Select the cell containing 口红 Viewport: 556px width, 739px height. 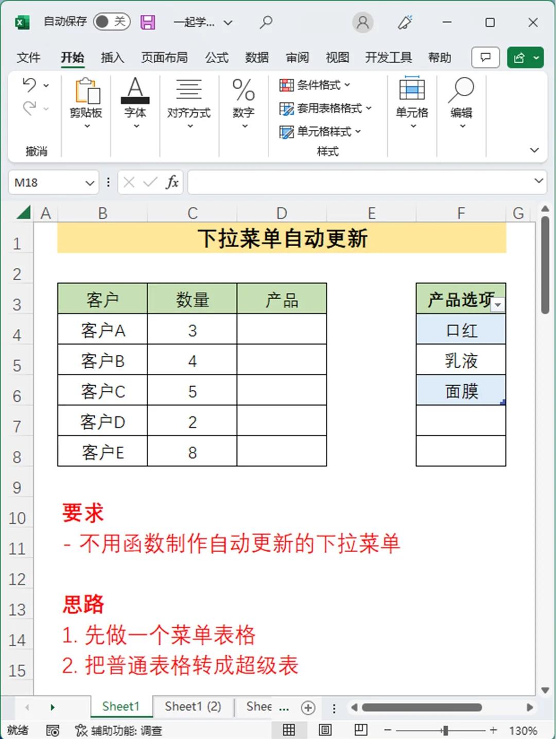pyautogui.click(x=461, y=330)
